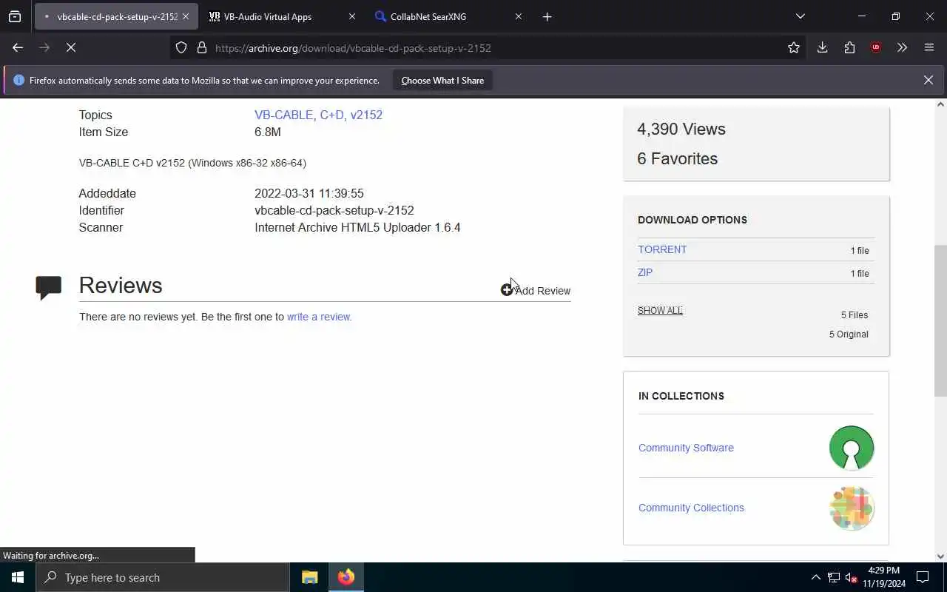
Task: Open the Windows notification center
Action: [x=923, y=577]
